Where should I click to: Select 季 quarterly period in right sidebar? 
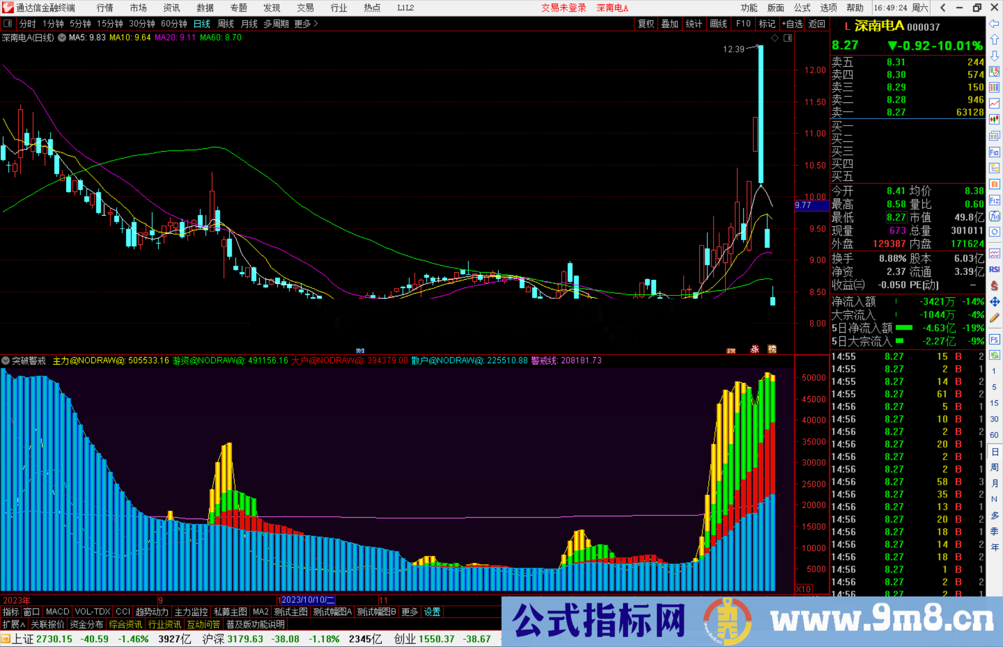pyautogui.click(x=994, y=531)
